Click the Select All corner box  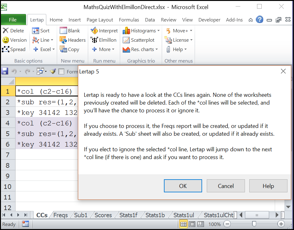tap(8, 81)
